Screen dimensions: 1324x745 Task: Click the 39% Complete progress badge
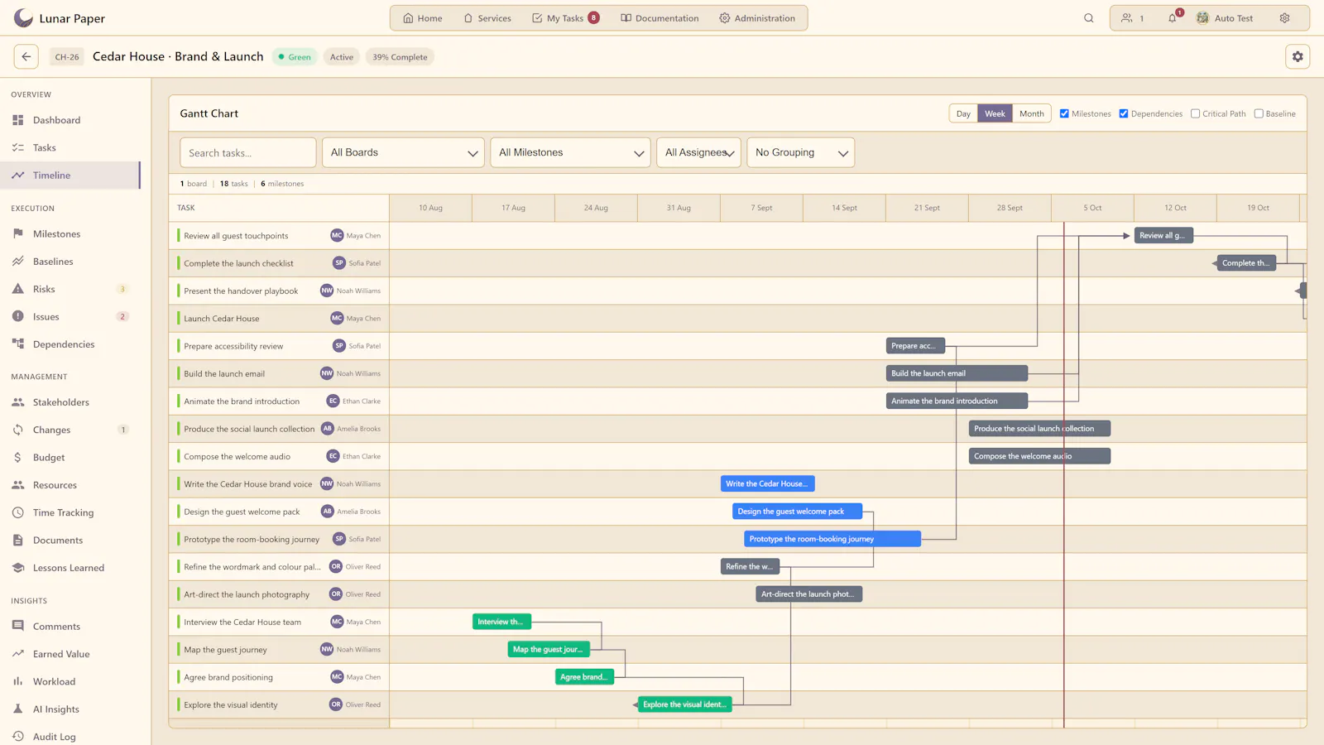tap(400, 57)
